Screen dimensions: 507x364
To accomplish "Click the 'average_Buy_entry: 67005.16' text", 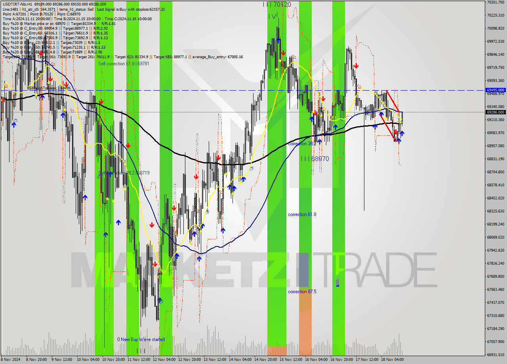I will point(218,57).
